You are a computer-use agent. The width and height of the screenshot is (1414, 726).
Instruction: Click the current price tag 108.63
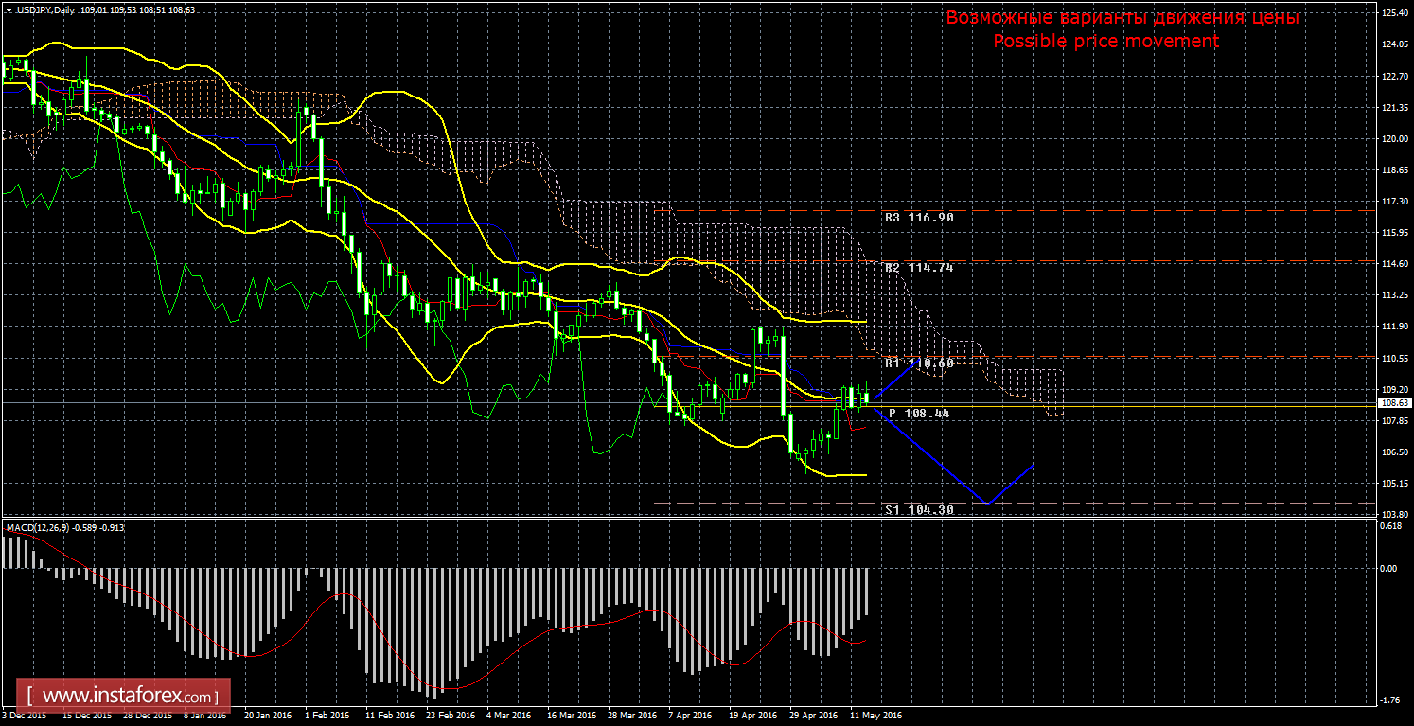[x=1396, y=403]
